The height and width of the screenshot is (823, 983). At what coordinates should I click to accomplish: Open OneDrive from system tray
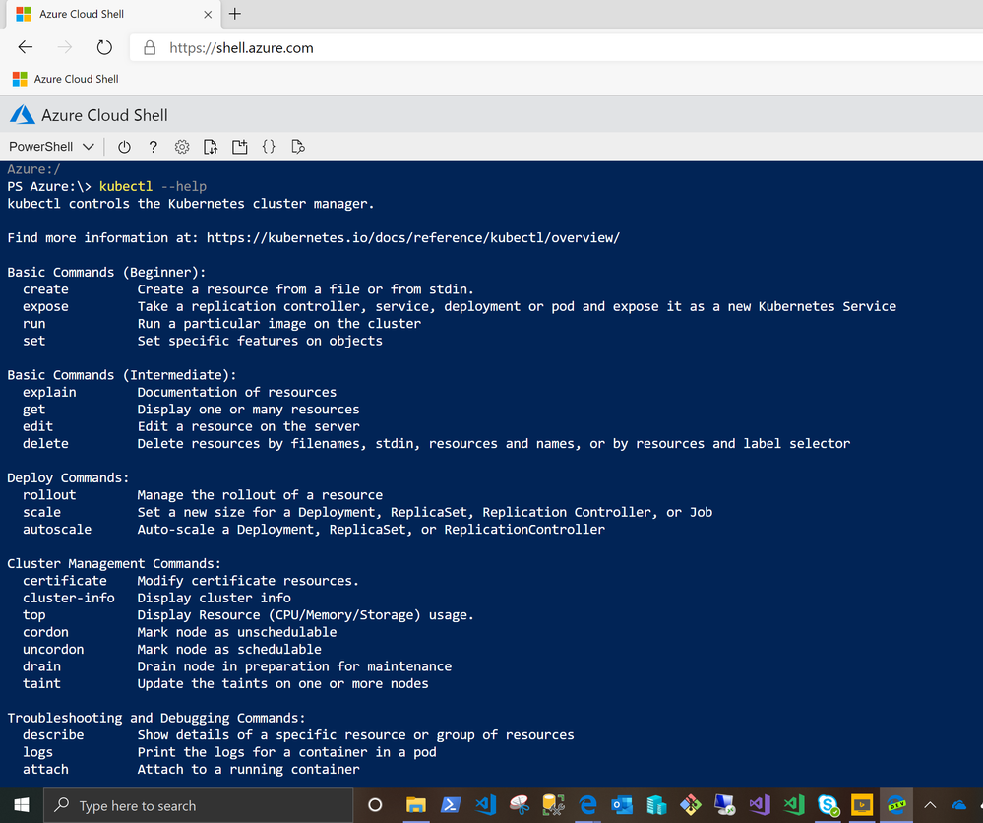tap(959, 805)
